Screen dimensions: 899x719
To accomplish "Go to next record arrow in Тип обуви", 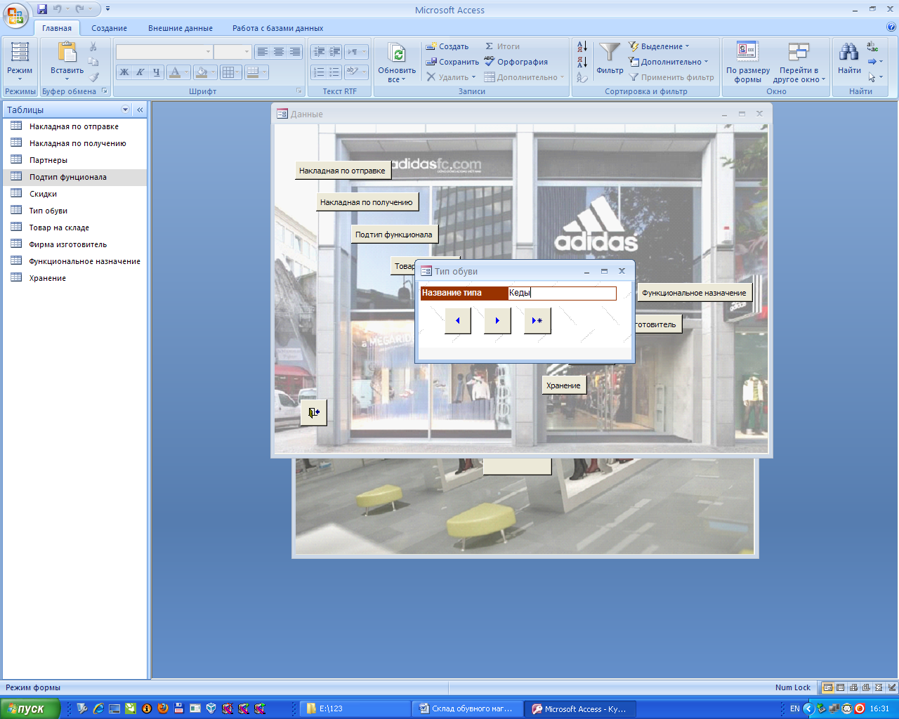I will tap(497, 321).
